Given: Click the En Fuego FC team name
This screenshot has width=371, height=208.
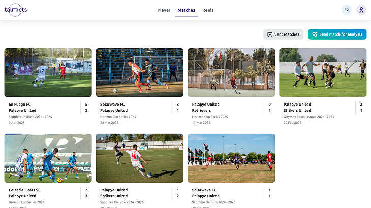Looking at the screenshot, I should pos(20,105).
